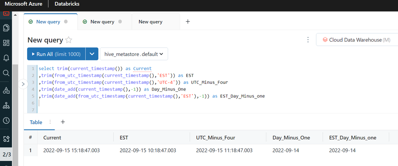398x166 pixels.
Task: Expand the collapsed schema browser panel
Action: point(22,84)
